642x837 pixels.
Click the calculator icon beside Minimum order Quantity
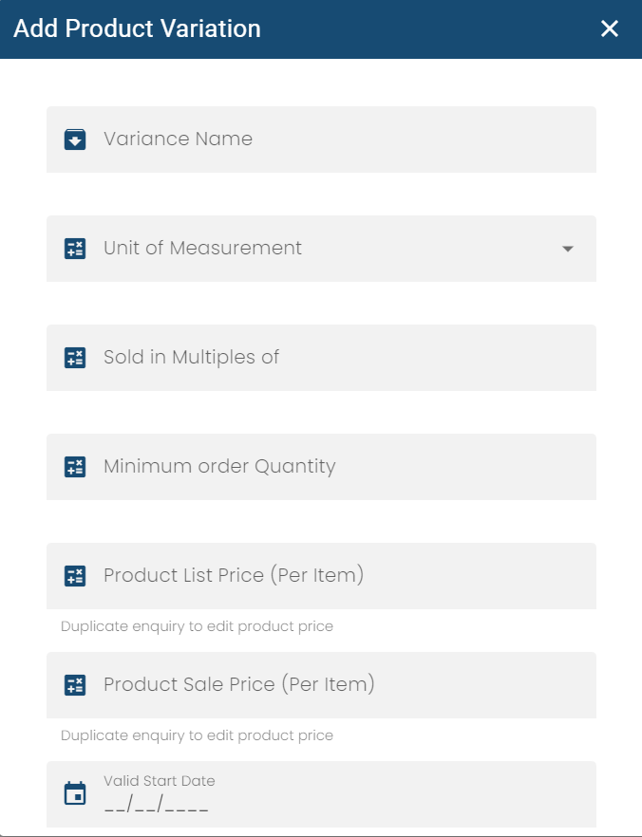(x=75, y=467)
